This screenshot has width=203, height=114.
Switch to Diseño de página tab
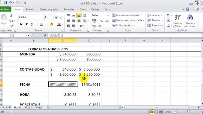[x=49, y=9]
